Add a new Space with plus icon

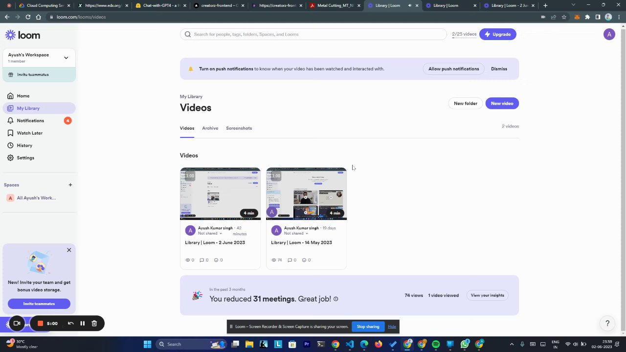pyautogui.click(x=70, y=185)
